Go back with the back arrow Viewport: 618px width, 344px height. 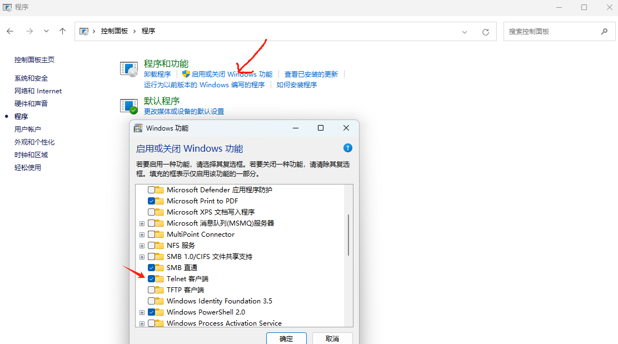pos(10,31)
